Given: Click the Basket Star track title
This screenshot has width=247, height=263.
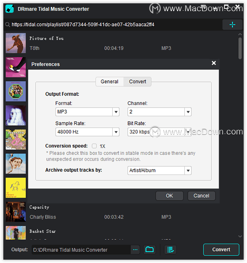Looking at the screenshot, I should pos(43,231).
